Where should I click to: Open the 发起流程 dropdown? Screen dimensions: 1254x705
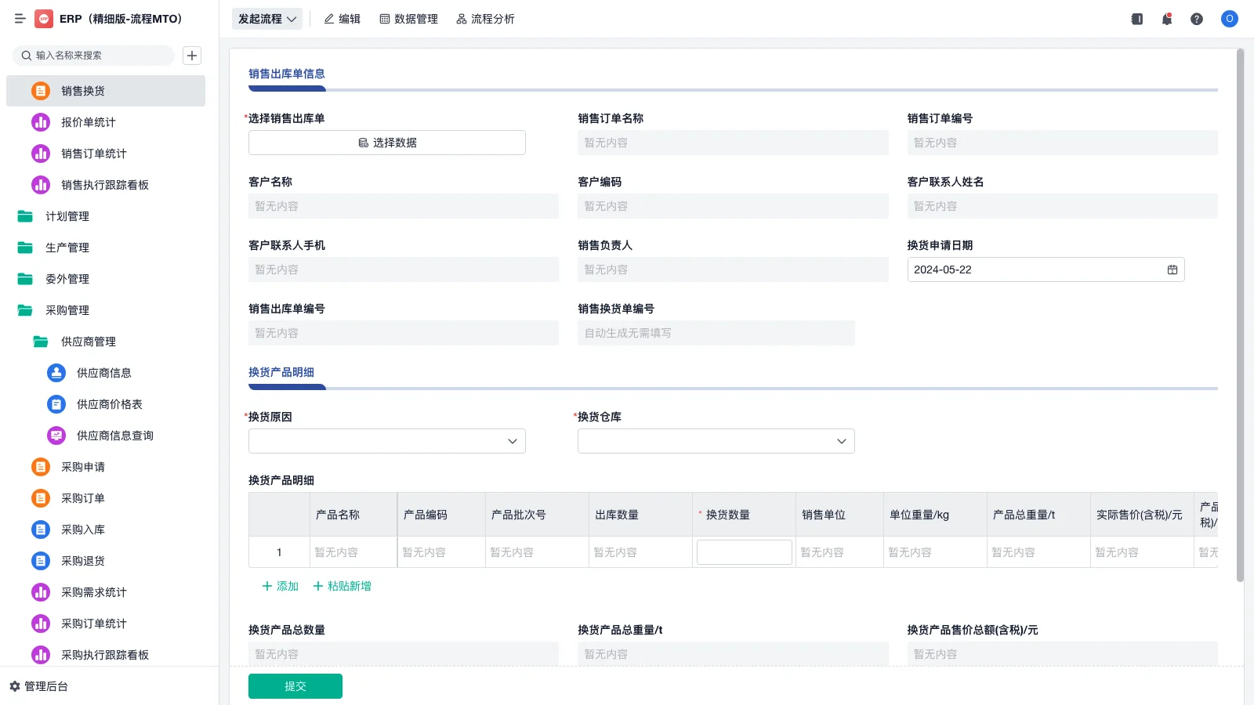click(x=266, y=18)
